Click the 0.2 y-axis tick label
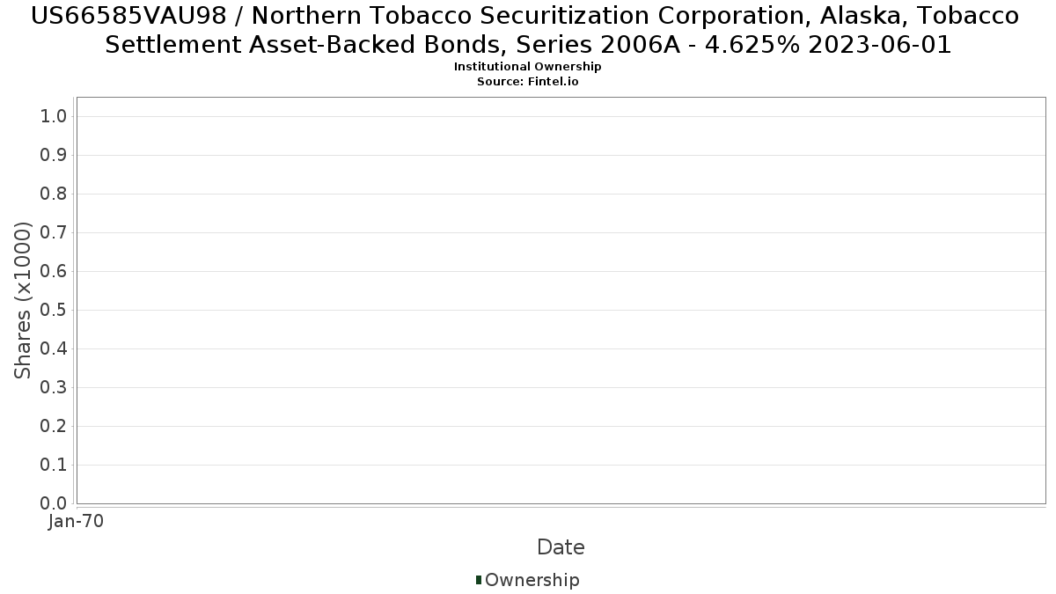This screenshot has height=594, width=1056. (x=55, y=427)
